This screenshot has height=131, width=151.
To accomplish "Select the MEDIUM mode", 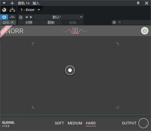I will click(x=75, y=123).
